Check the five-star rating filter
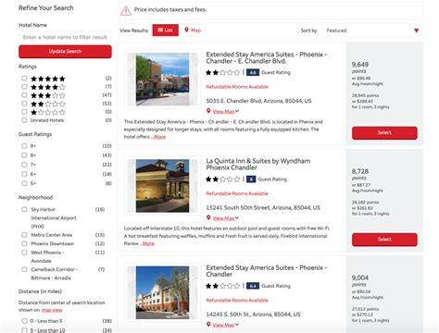The height and width of the screenshot is (333, 439). tap(24, 79)
